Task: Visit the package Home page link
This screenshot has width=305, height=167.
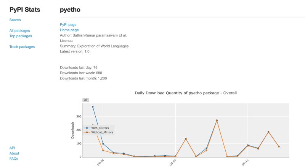Action: (69, 30)
